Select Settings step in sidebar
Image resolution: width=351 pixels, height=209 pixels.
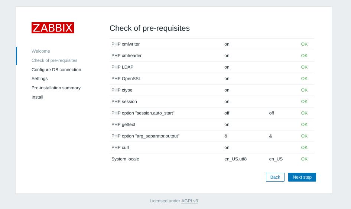[x=39, y=79]
